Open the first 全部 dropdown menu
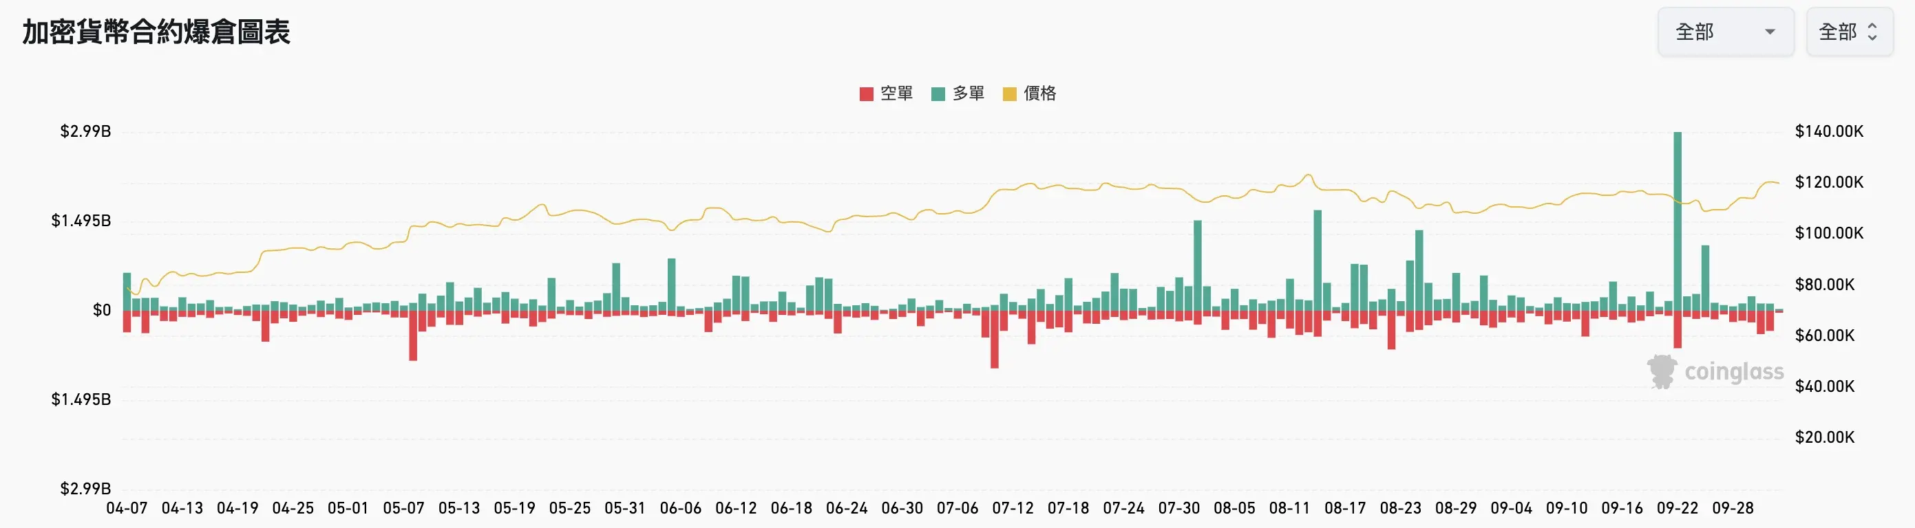This screenshot has width=1915, height=528. (x=1725, y=32)
